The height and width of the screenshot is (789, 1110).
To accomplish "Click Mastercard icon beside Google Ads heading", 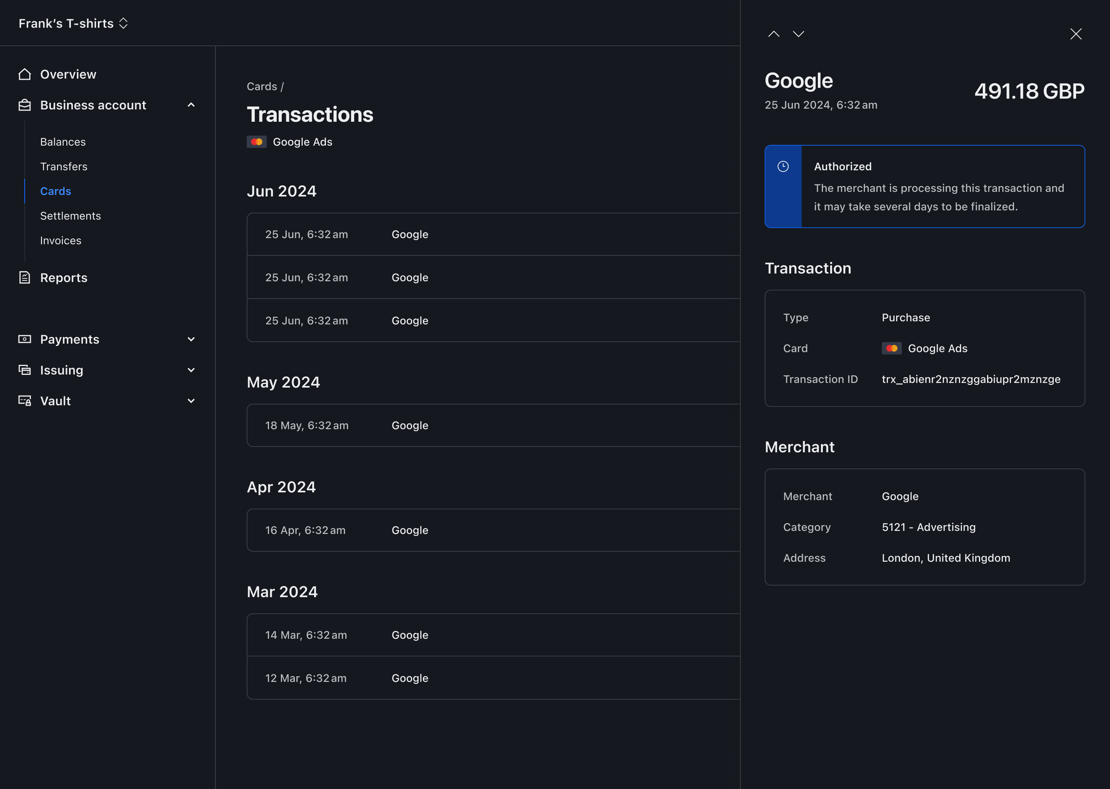I will tap(257, 142).
